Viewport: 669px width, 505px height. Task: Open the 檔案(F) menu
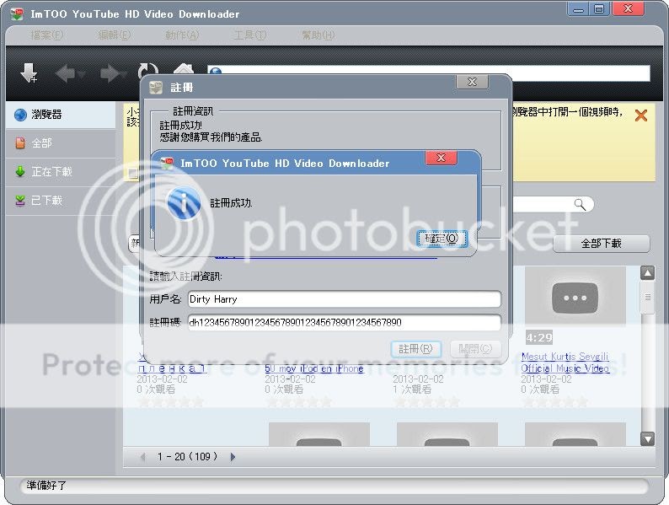[x=47, y=35]
